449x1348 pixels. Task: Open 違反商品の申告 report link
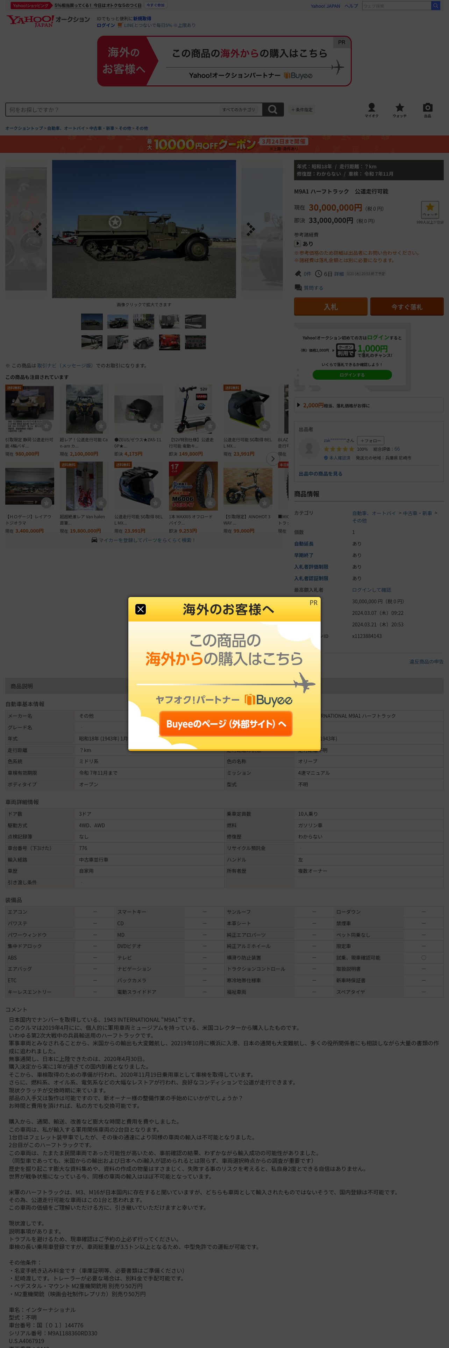(426, 661)
